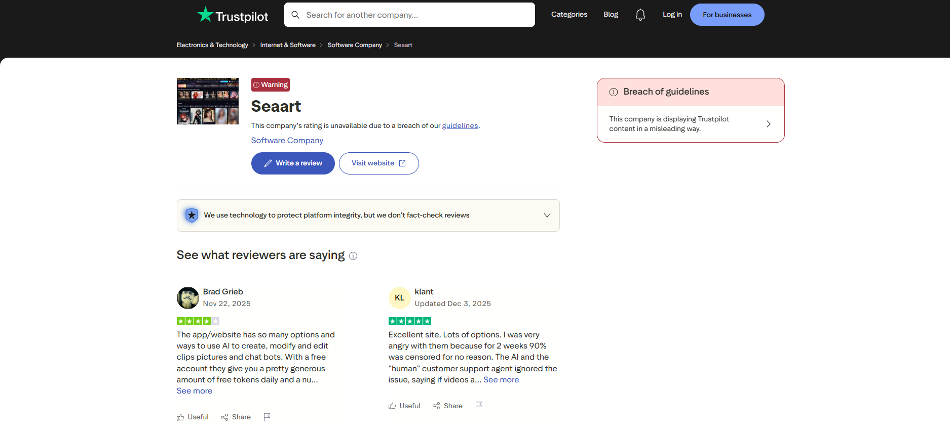Open Software Company breadcrumb link

[355, 45]
